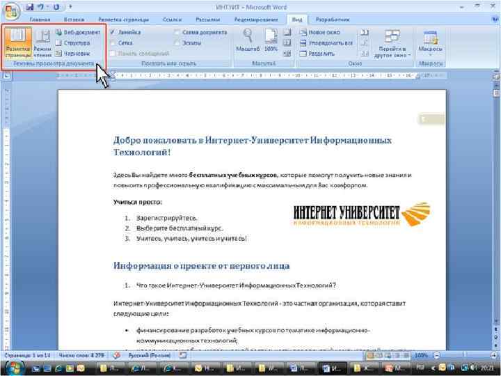Open a Новое окно for the document
Image resolution: width=501 pixels, height=376 pixels.
(320, 32)
